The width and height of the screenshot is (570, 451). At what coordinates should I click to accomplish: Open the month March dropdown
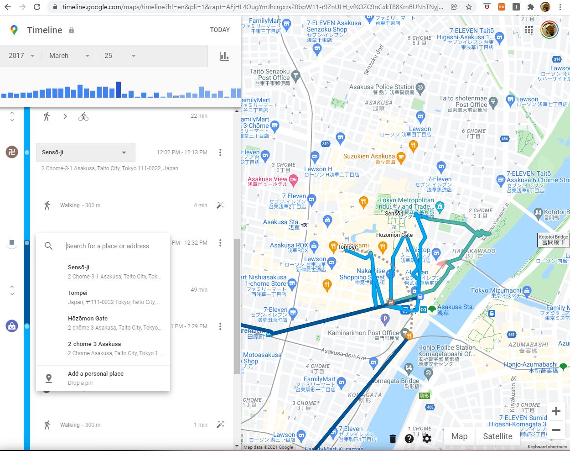pos(69,56)
